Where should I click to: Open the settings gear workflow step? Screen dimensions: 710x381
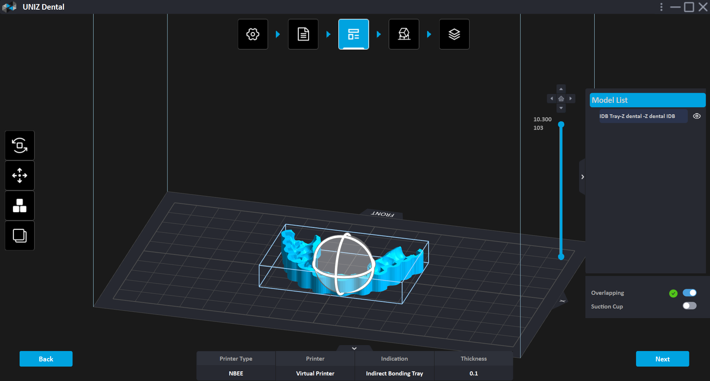pyautogui.click(x=253, y=34)
